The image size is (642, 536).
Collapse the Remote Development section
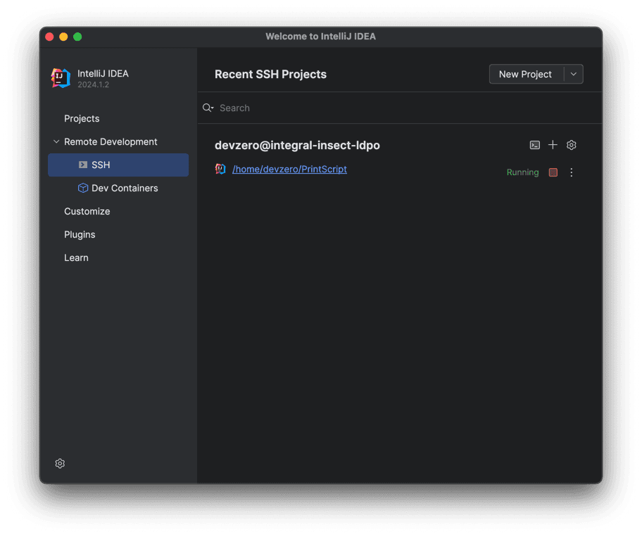56,141
